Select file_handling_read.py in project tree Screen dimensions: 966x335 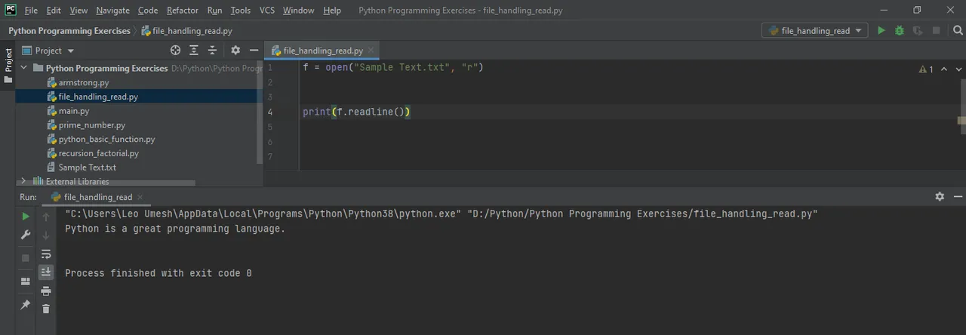point(98,97)
